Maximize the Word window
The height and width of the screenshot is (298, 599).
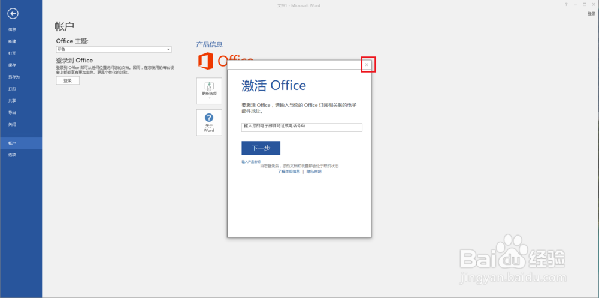(x=585, y=5)
